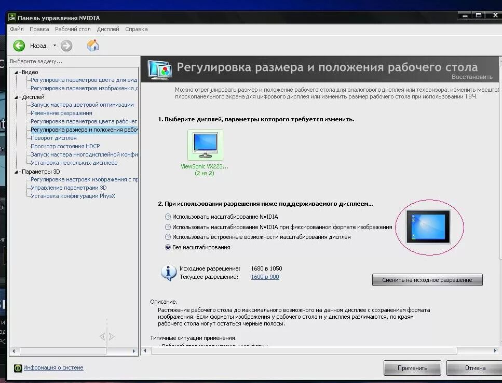Click main panel horizontal scrollbar right arrow
Image resolution: width=502 pixels, height=383 pixels.
tap(495, 351)
